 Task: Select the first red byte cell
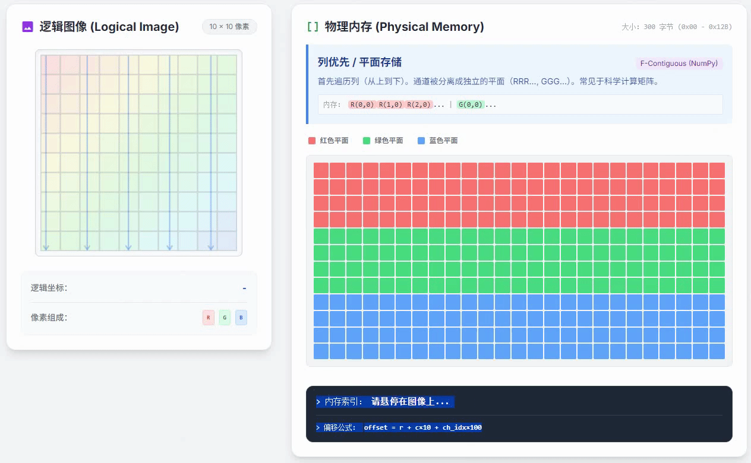(x=321, y=169)
